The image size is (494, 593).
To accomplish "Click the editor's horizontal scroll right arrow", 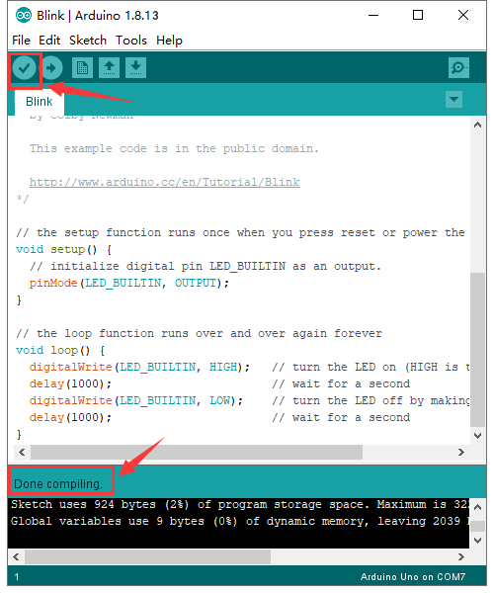I will 461,453.
